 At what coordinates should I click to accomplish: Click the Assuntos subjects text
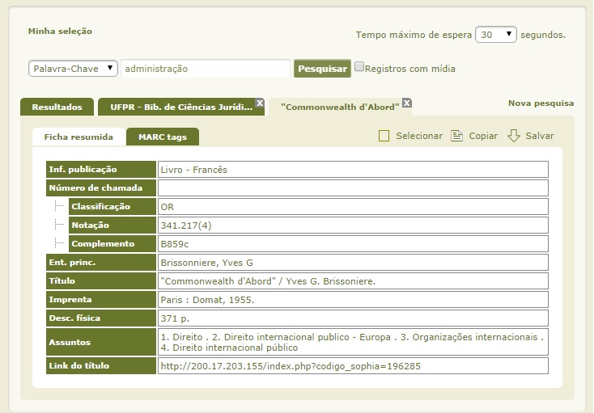click(352, 342)
